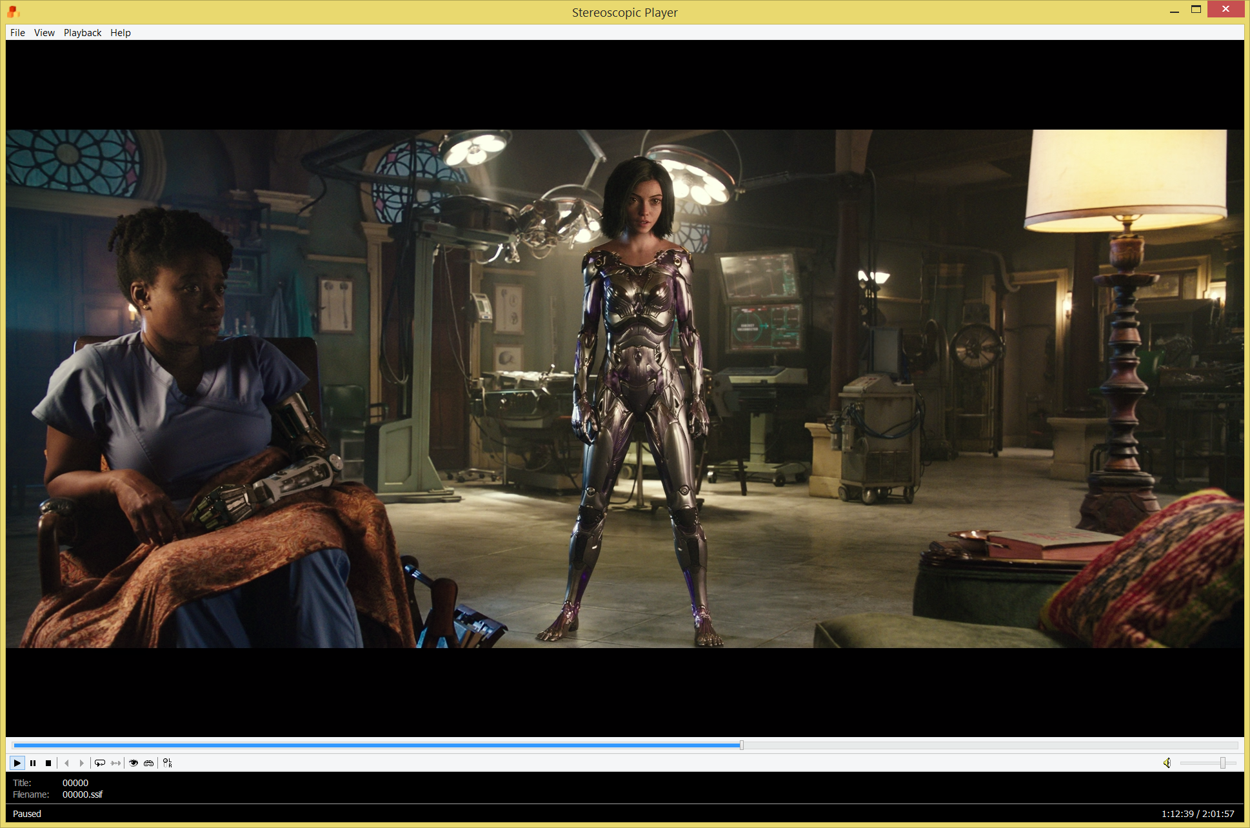The height and width of the screenshot is (828, 1250).
Task: Stop playback using the square stop icon
Action: pos(48,763)
